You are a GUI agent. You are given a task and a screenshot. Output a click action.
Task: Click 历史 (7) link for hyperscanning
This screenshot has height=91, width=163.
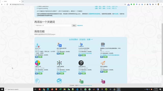click(x=114, y=8)
